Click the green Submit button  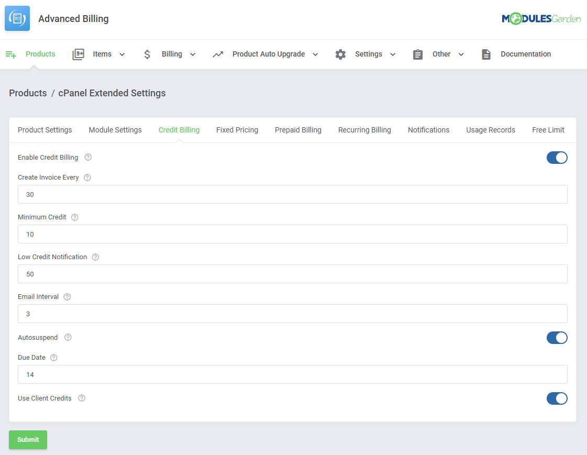tap(28, 440)
